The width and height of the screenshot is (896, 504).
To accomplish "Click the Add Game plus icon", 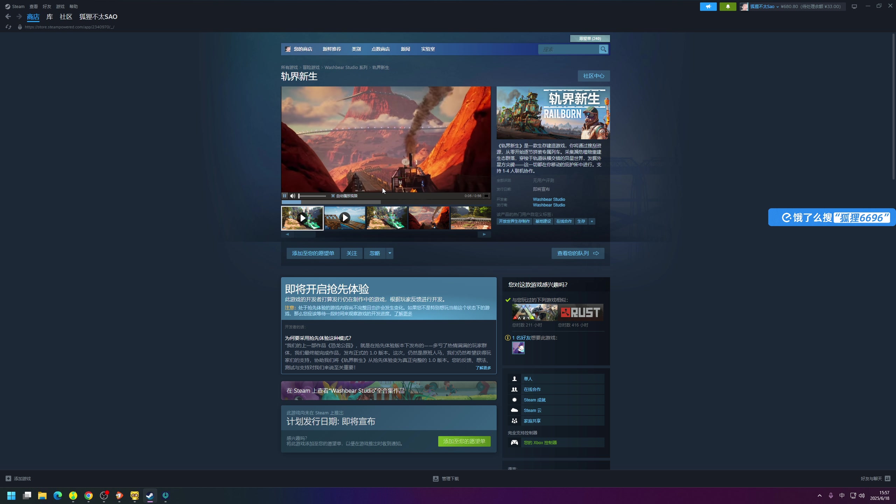I will (8, 478).
